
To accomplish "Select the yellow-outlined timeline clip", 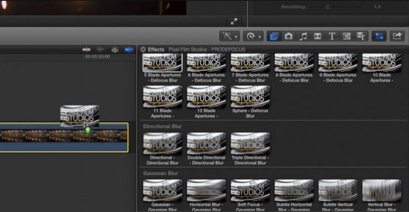I will click(x=64, y=137).
